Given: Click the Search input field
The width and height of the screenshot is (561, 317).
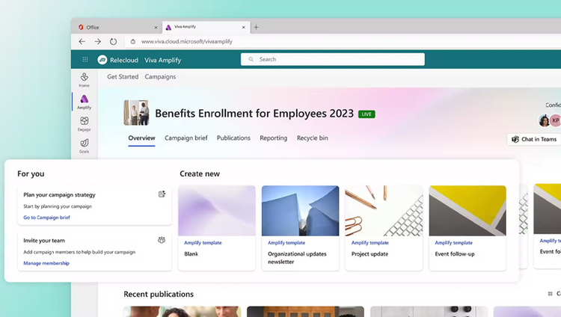Looking at the screenshot, I should pyautogui.click(x=333, y=59).
